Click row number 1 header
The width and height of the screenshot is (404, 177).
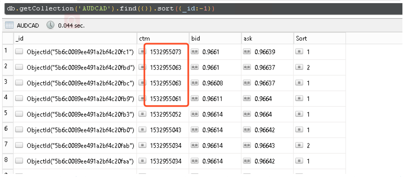click(x=8, y=51)
